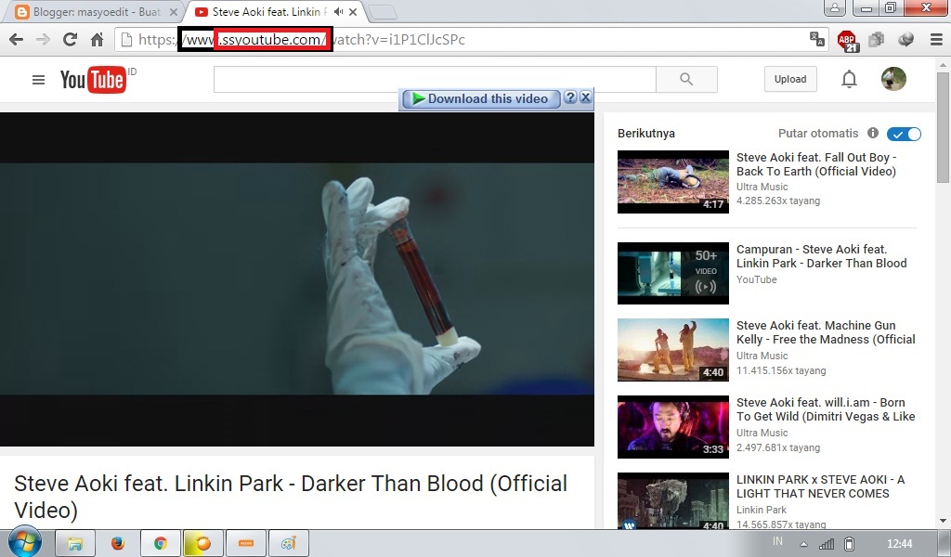Click the translate icon in address bar
This screenshot has height=557, width=951.
click(x=816, y=39)
